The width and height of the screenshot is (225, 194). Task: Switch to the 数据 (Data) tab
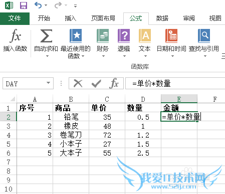(x=162, y=18)
